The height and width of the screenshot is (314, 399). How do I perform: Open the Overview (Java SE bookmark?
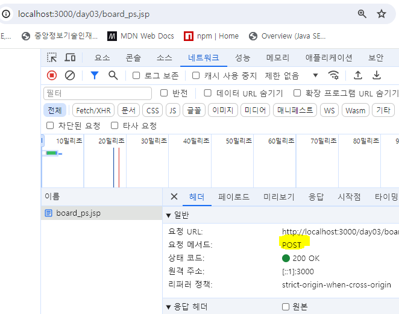(287, 36)
